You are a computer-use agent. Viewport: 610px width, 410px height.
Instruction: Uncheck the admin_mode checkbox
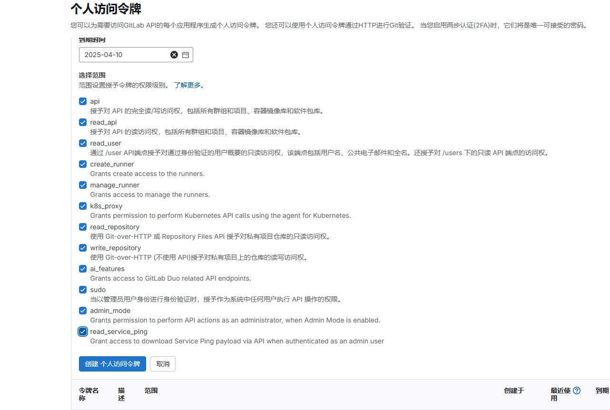(x=83, y=311)
